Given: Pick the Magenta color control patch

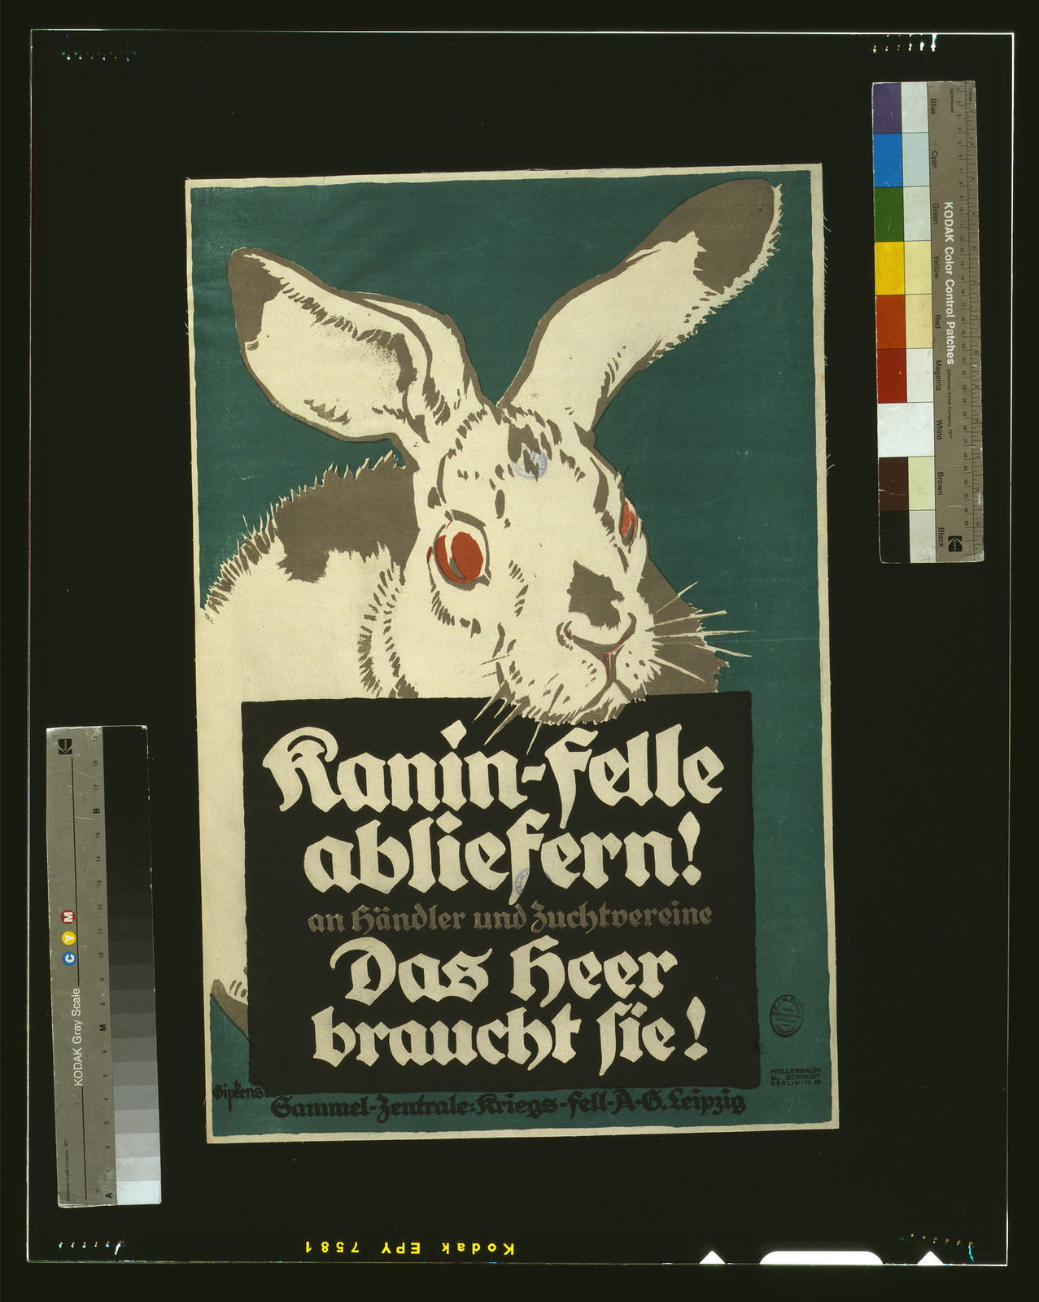Looking at the screenshot, I should (x=891, y=374).
